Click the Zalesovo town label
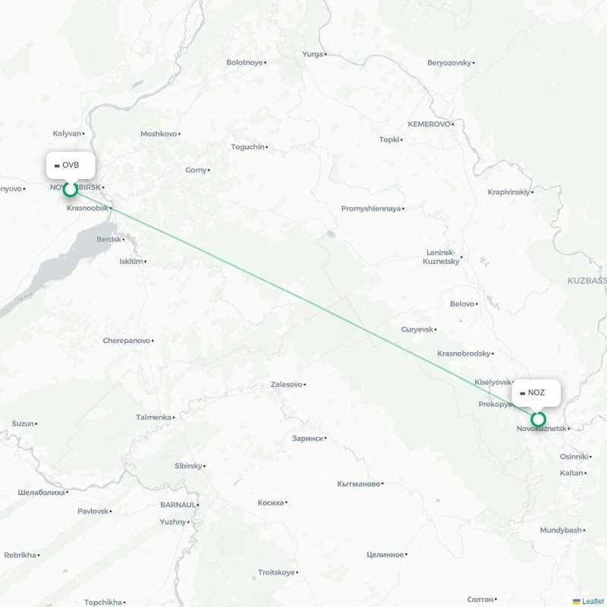 (x=287, y=385)
